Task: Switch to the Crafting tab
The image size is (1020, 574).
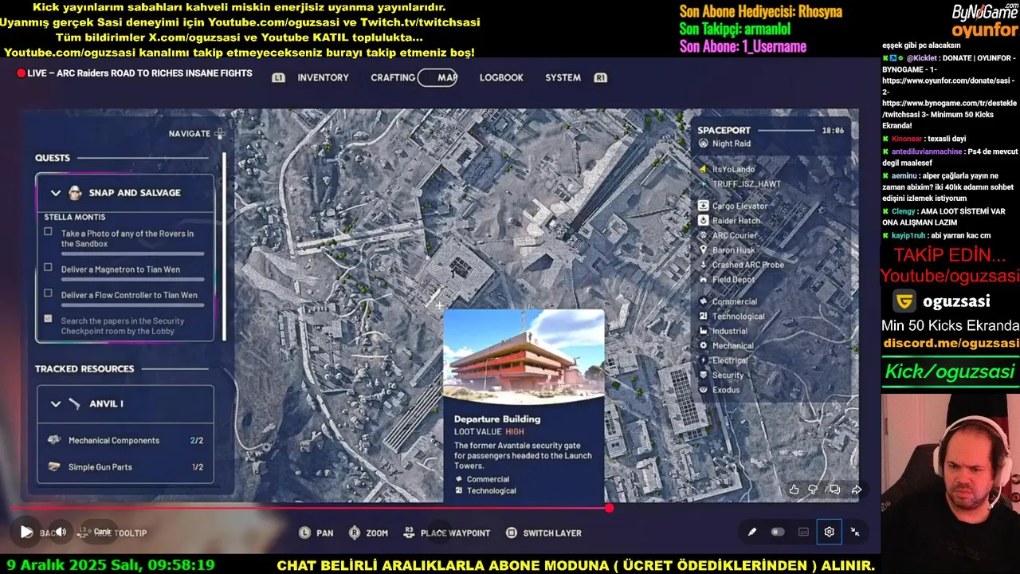Action: click(392, 78)
